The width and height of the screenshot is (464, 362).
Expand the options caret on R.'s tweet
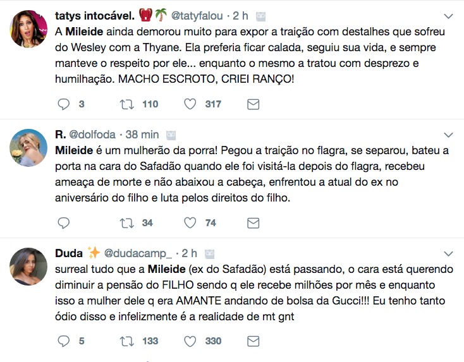[x=449, y=135]
